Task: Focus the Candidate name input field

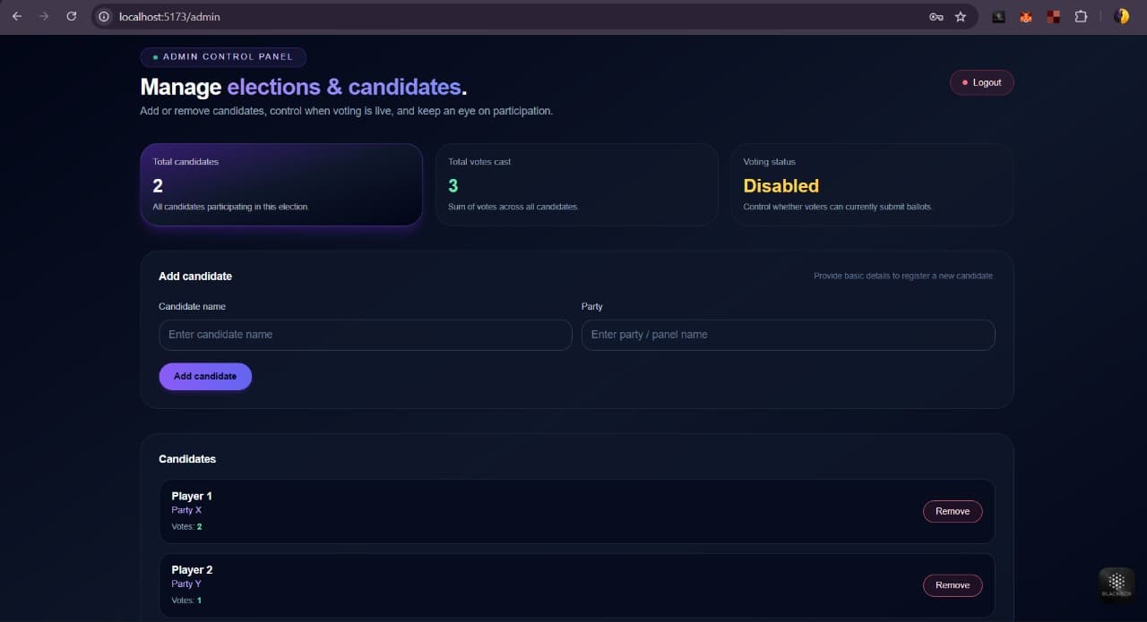Action: (x=366, y=335)
